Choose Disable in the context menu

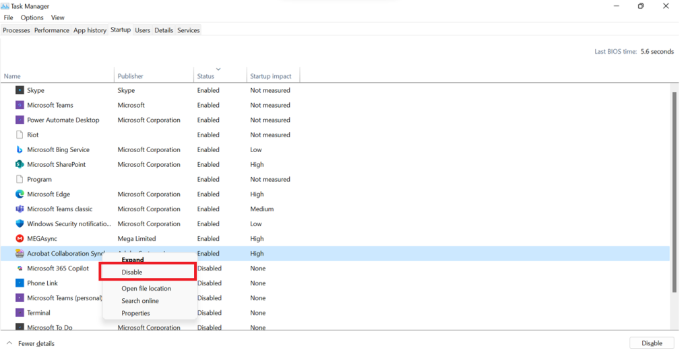(x=148, y=272)
